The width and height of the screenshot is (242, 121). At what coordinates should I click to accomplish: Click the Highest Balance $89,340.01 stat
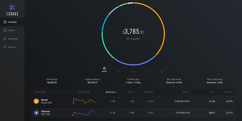coord(92,81)
